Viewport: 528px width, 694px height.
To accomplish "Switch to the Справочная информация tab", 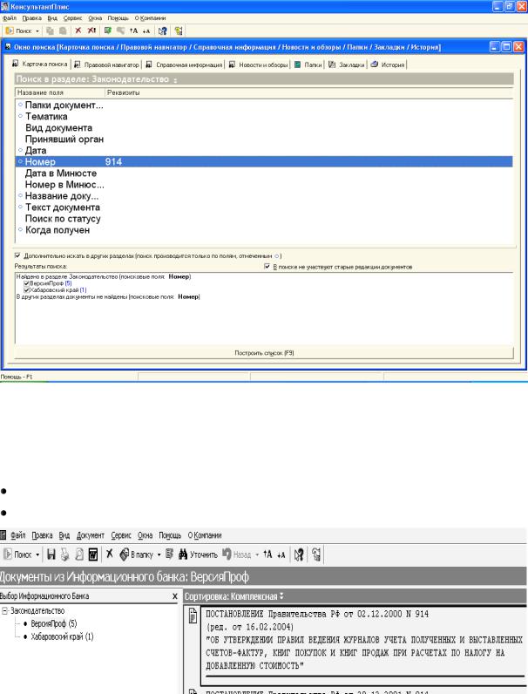I will [184, 65].
